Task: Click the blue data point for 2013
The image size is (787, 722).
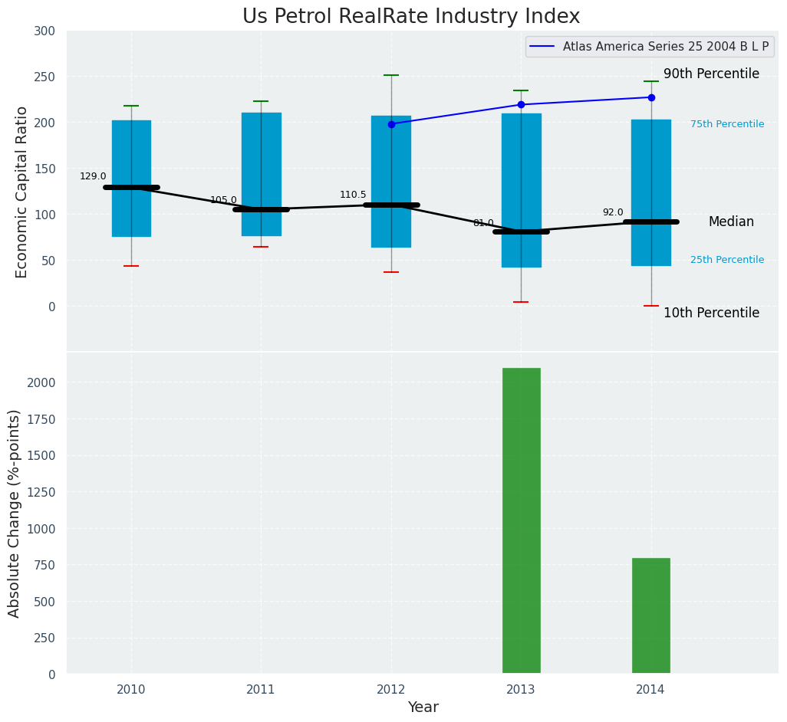Action: pyautogui.click(x=521, y=104)
